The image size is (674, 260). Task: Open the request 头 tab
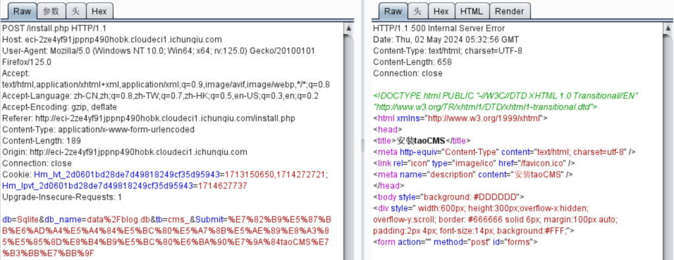tap(76, 11)
